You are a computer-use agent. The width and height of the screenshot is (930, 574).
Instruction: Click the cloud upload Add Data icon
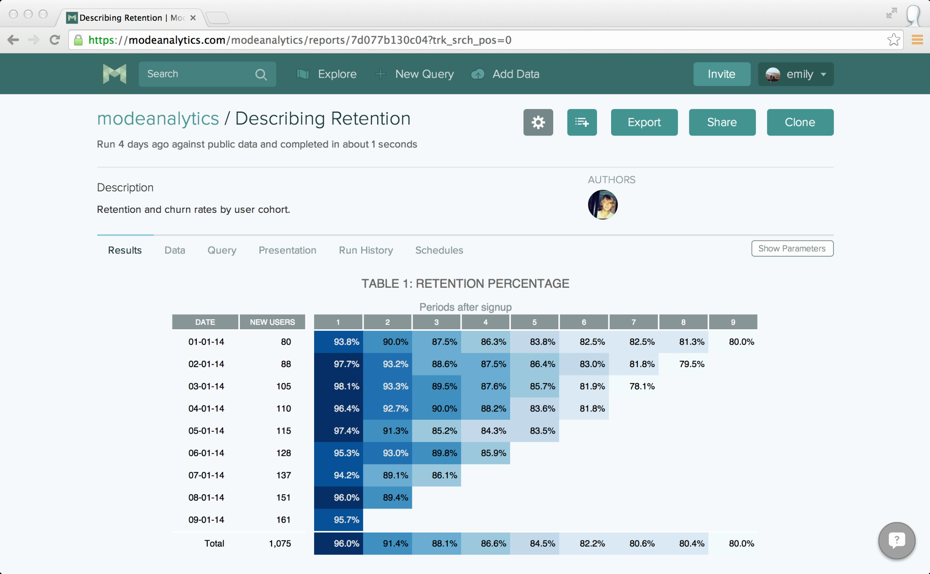pos(478,74)
